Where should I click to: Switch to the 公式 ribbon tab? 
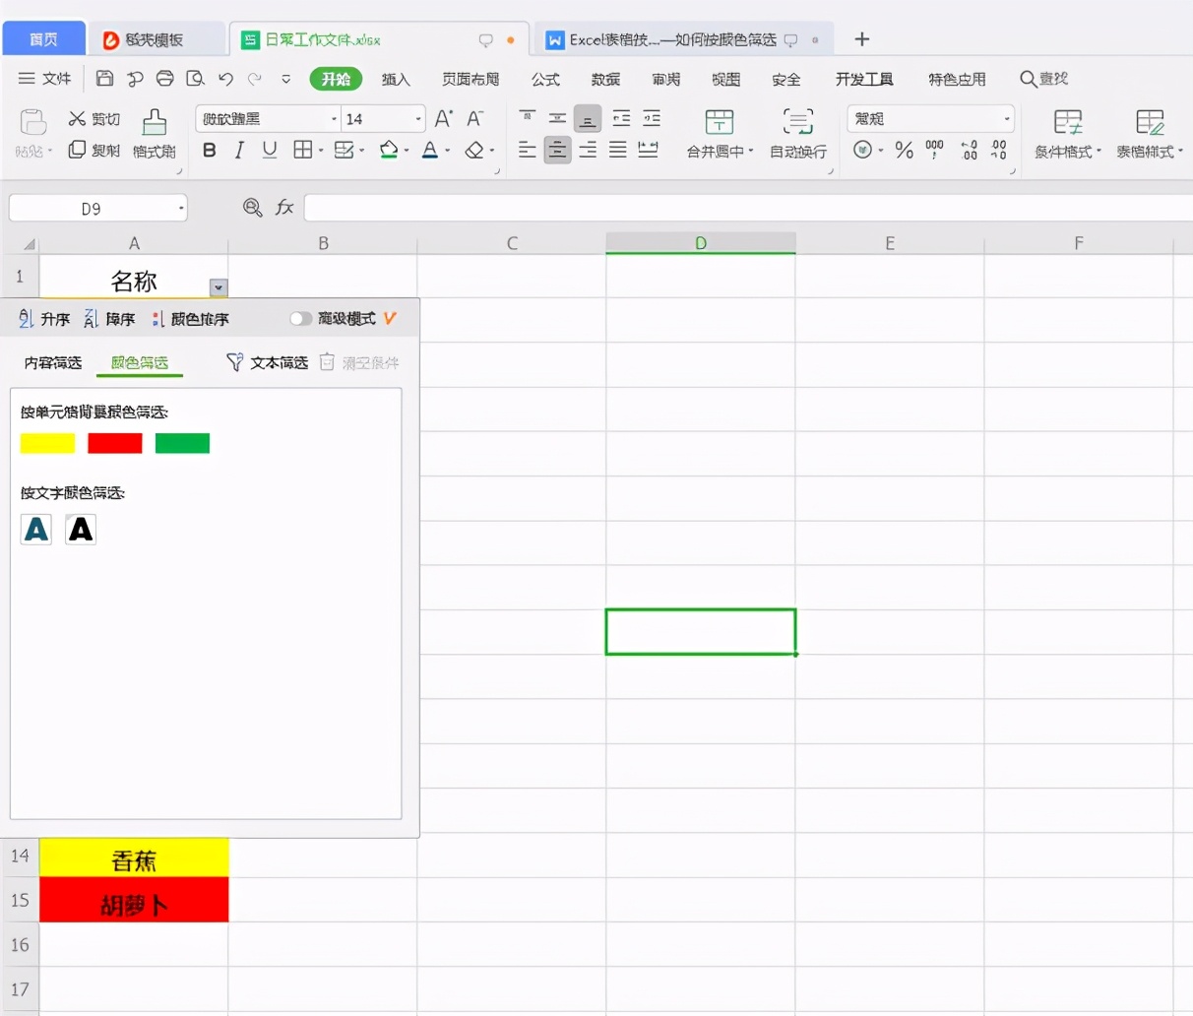click(545, 79)
